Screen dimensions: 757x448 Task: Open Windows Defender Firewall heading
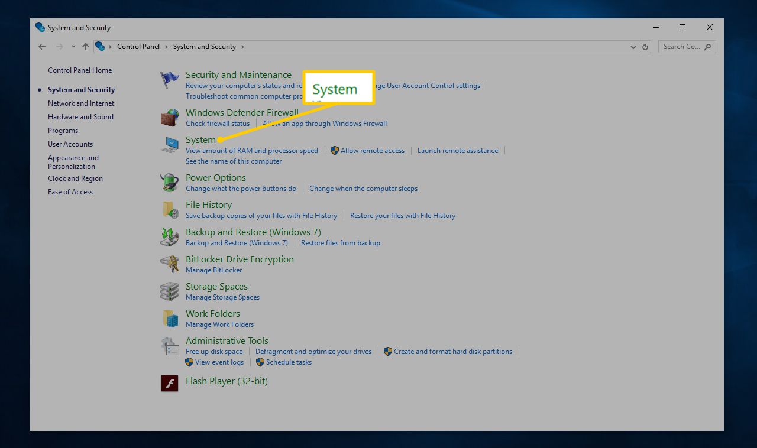click(x=242, y=113)
